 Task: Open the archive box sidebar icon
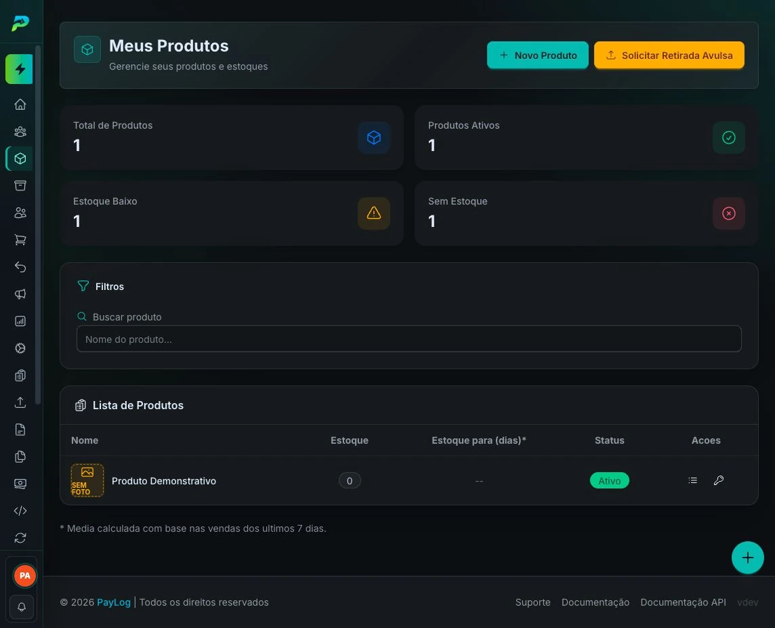click(20, 186)
